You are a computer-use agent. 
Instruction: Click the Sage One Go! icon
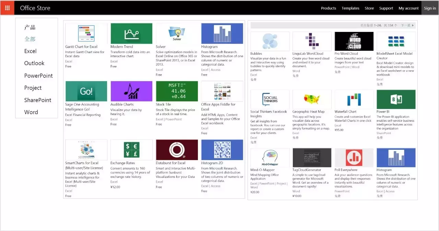86,91
